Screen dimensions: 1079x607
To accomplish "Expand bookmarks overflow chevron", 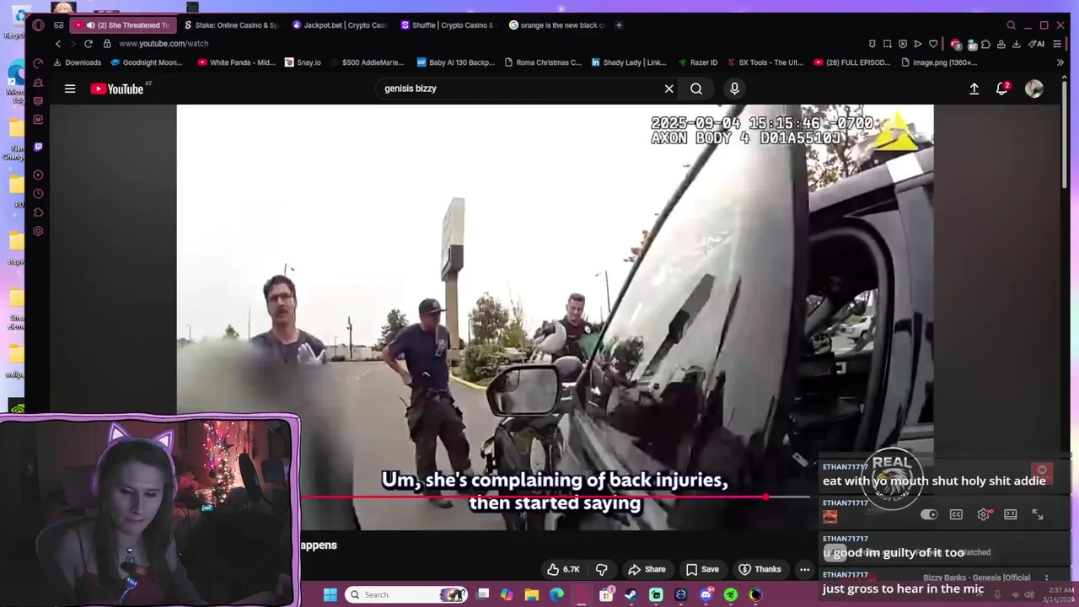I will (1060, 62).
